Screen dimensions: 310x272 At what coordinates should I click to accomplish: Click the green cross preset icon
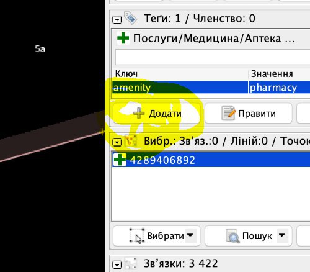[x=123, y=39]
